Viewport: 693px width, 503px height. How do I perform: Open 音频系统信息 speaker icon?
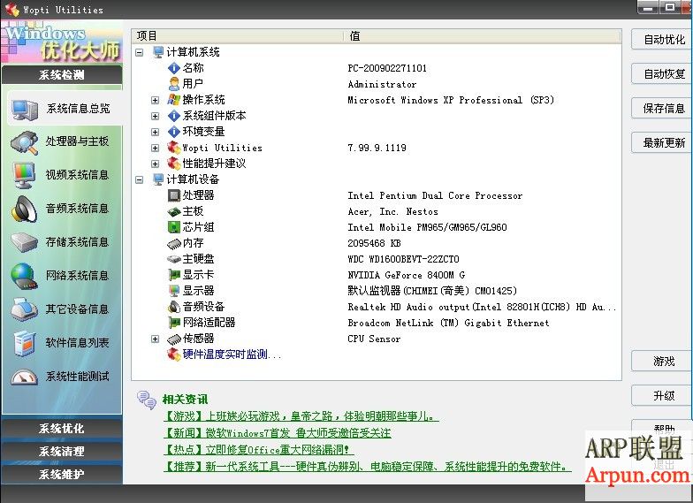coord(25,209)
